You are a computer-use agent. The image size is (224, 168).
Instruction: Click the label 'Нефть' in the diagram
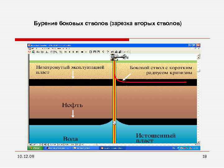72,105
